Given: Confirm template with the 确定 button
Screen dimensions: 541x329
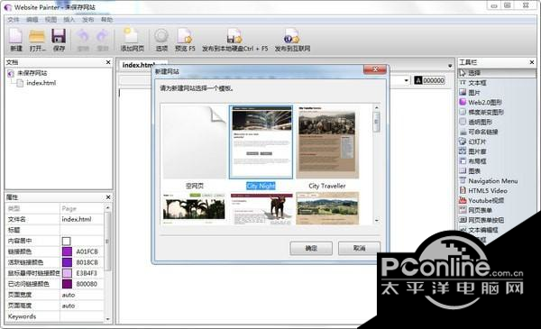Looking at the screenshot, I should point(311,248).
